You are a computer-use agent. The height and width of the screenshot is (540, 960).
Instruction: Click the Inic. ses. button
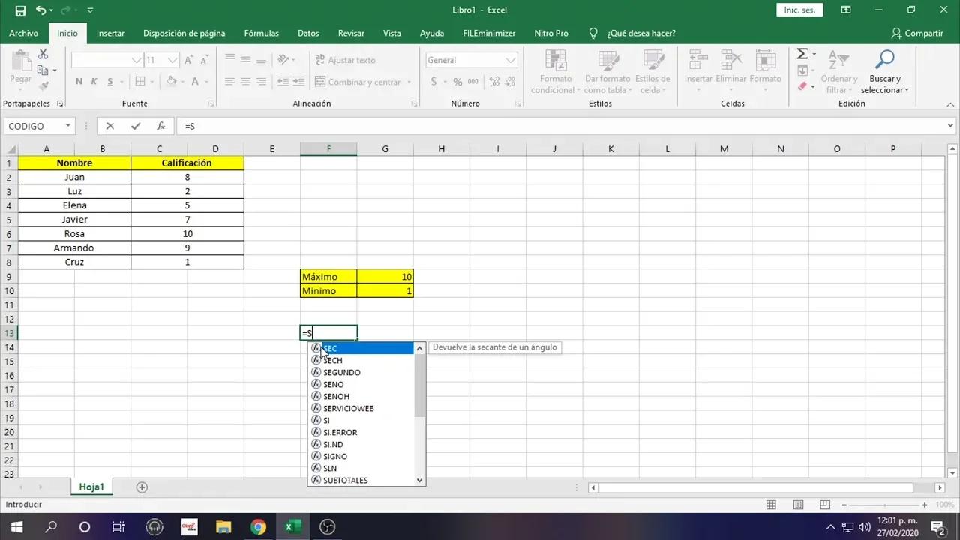[x=799, y=10]
